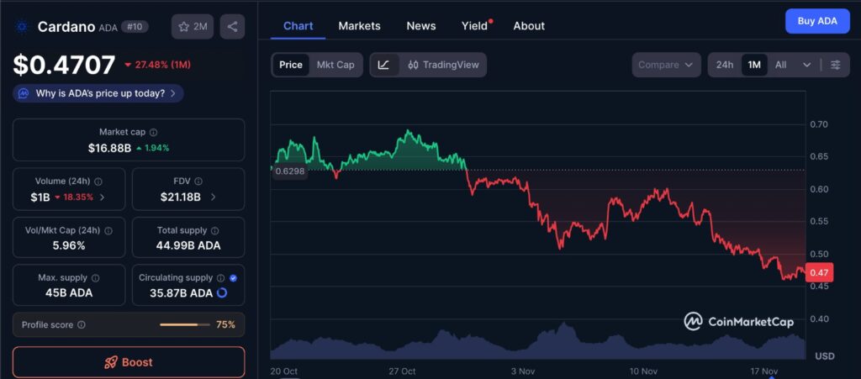Click the Cardano logo icon
This screenshot has width=861, height=379.
pos(23,26)
